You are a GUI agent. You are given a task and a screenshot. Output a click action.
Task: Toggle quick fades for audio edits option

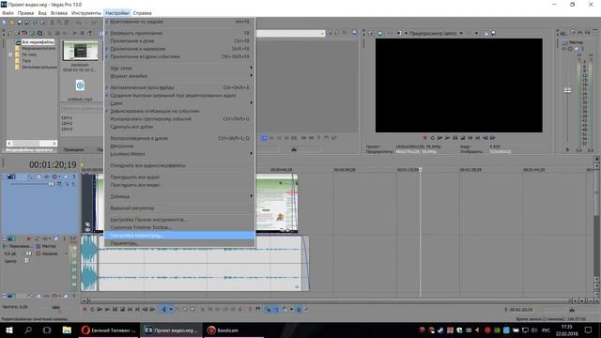coord(179,96)
